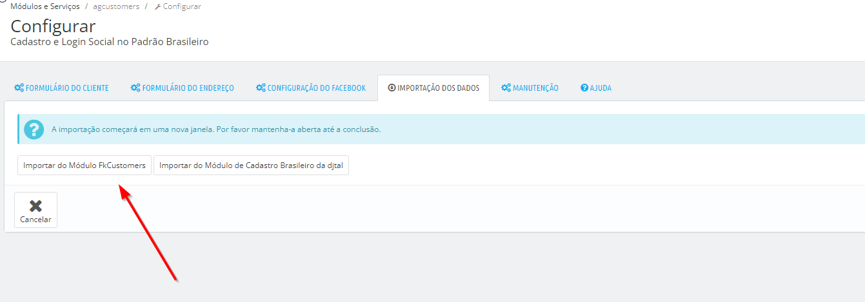Open the Formulário do Cliente tab
Screen dimensions: 865x302
[61, 88]
